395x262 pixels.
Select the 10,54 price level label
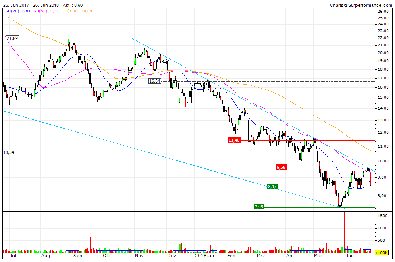coord(9,152)
